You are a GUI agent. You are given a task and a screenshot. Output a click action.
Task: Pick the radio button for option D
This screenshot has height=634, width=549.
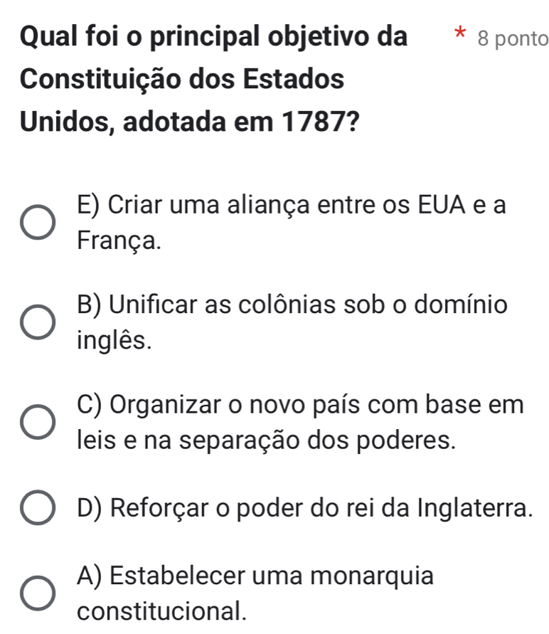[x=36, y=509]
